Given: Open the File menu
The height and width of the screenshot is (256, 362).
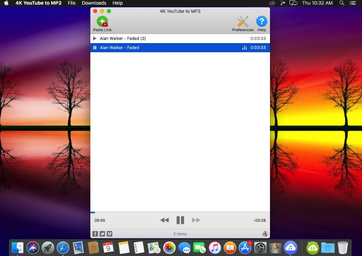Looking at the screenshot, I should click(x=72, y=3).
